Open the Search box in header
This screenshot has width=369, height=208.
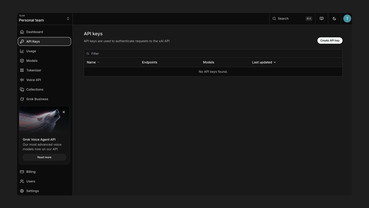click(292, 18)
